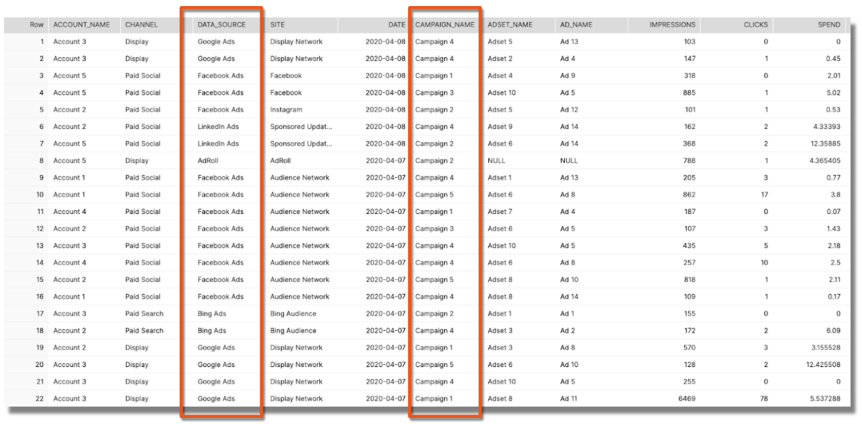Select Bing Ads data source in row 17
This screenshot has height=424, width=862.
211,314
